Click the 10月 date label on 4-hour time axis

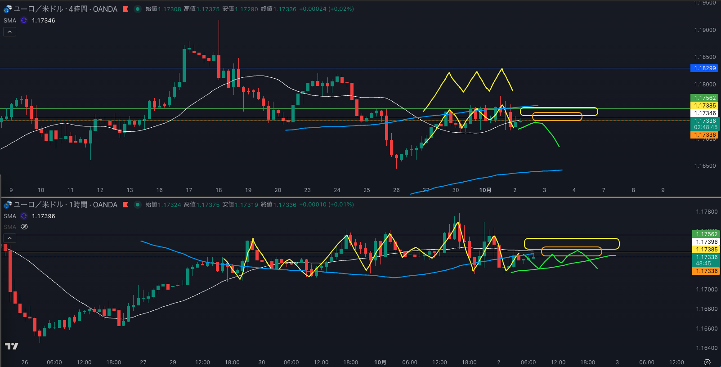(x=485, y=190)
